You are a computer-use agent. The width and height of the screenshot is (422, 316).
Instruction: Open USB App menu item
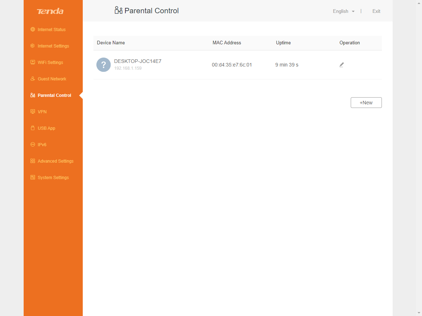click(x=46, y=128)
